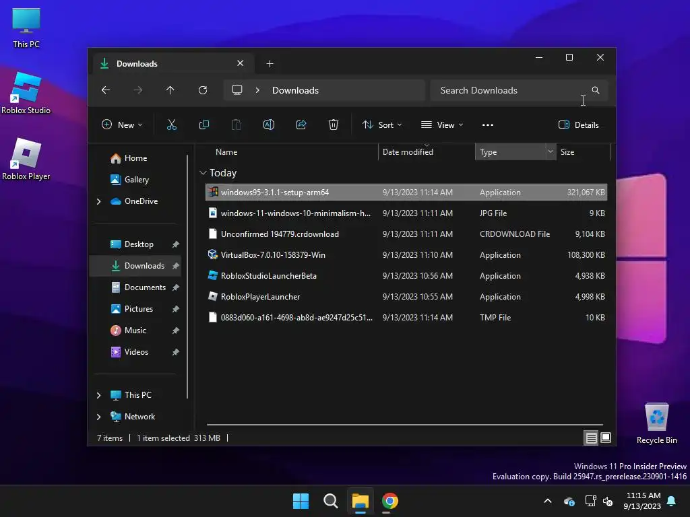Open the Windows Start menu

point(301,501)
